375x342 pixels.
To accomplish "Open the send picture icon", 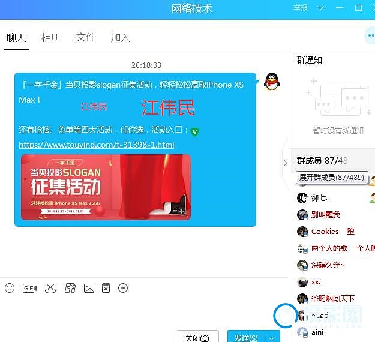I will coord(89,288).
